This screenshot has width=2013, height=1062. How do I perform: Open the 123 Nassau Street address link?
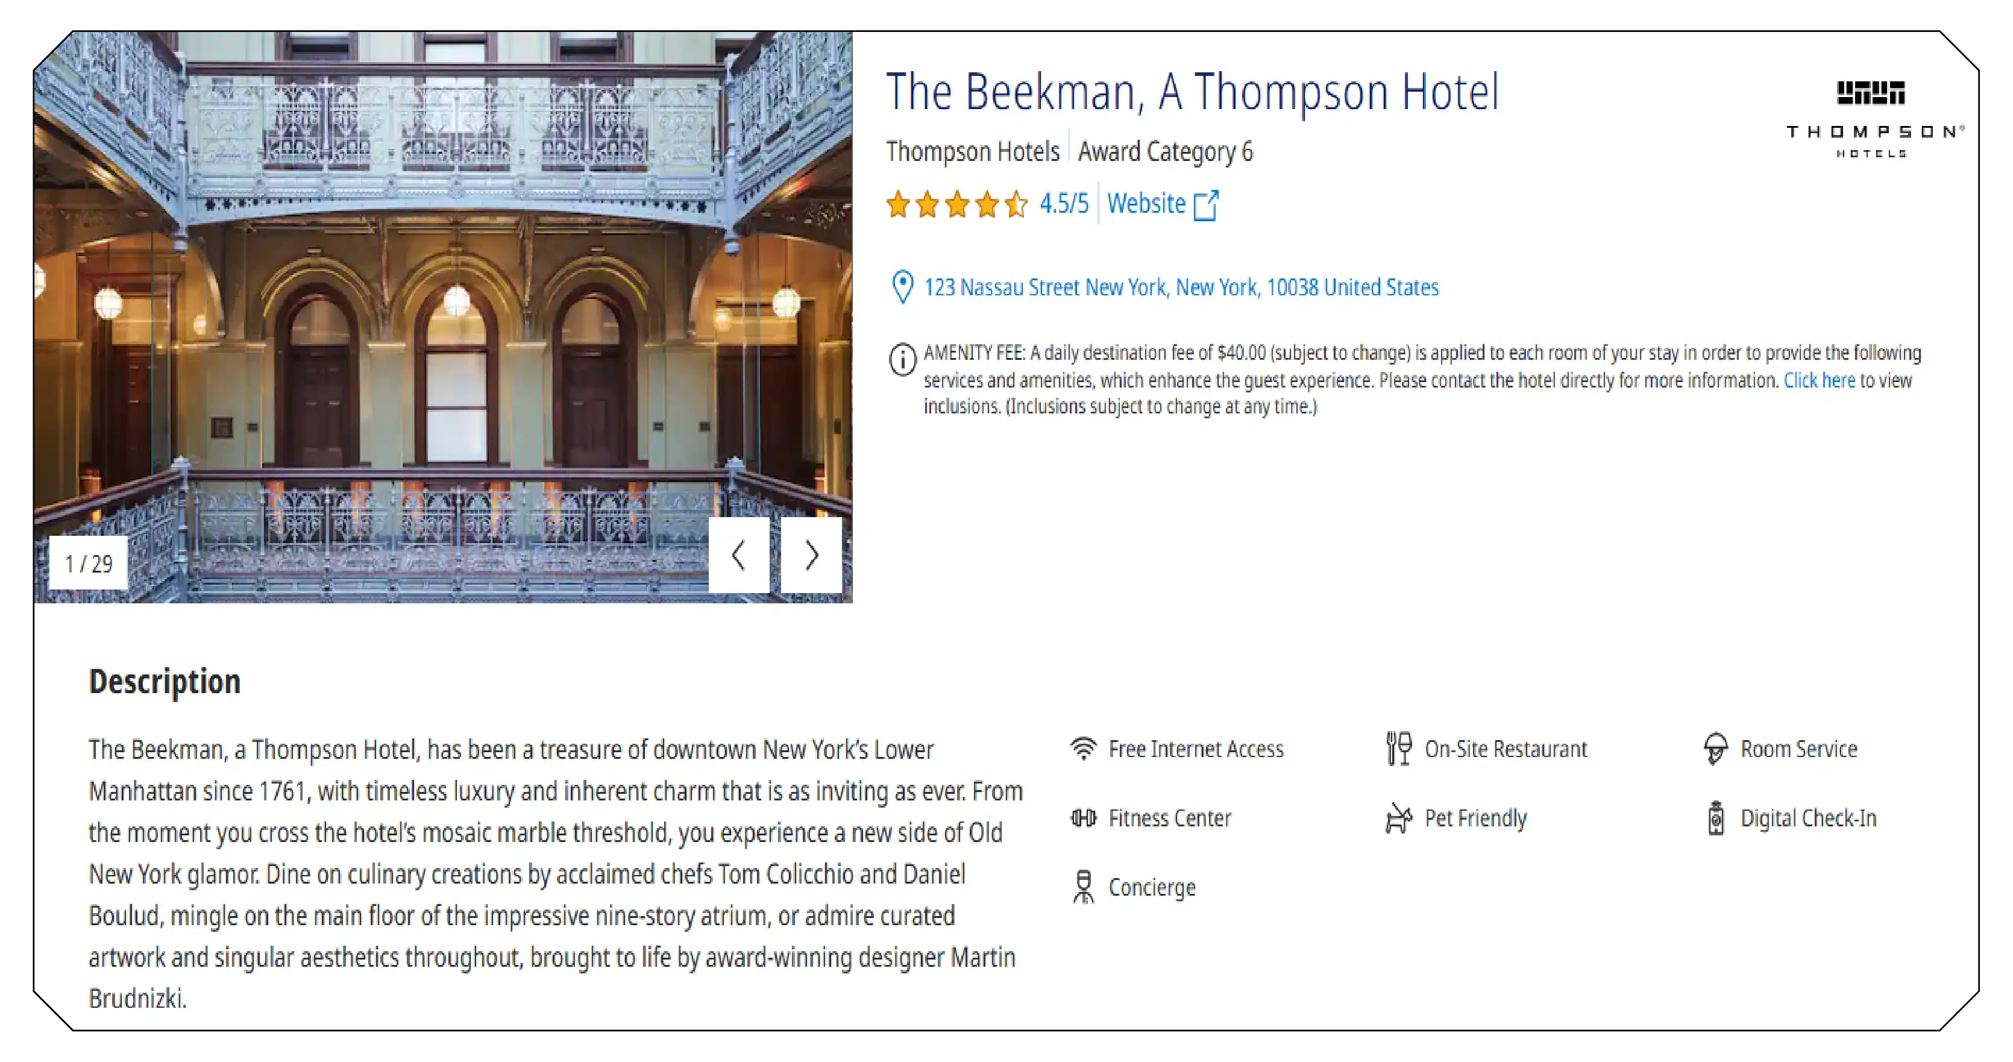1181,287
